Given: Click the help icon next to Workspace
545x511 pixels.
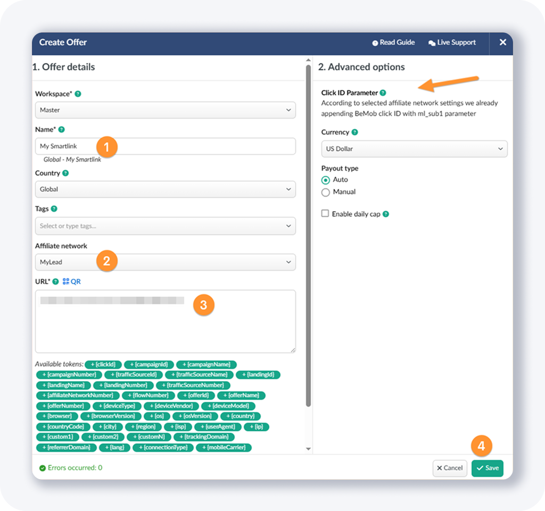Looking at the screenshot, I should [x=78, y=94].
